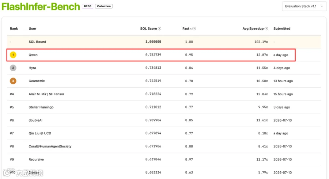329x179 pixels.
Task: Click the Fast 1 help icon
Action: point(194,28)
